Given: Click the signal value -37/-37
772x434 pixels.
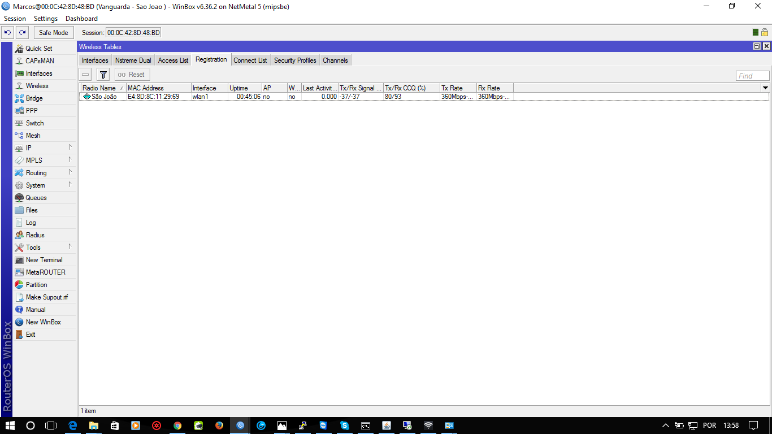Looking at the screenshot, I should click(350, 97).
